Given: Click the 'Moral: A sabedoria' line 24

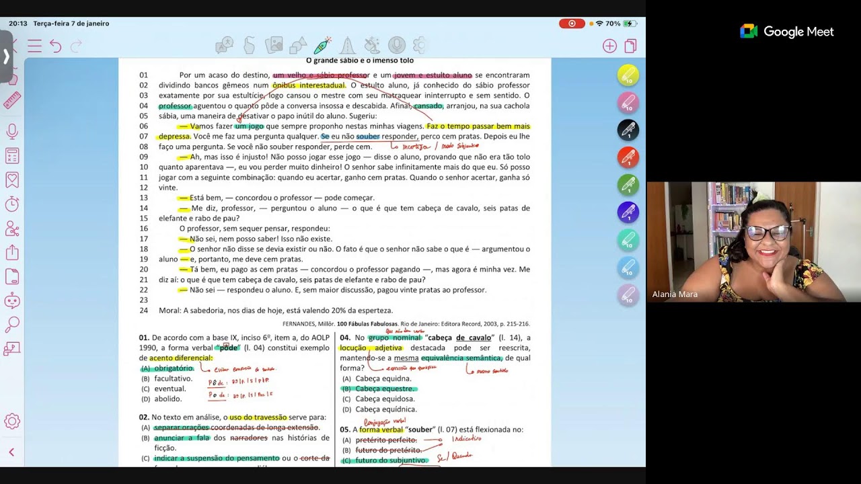Looking at the screenshot, I should click(x=276, y=311).
